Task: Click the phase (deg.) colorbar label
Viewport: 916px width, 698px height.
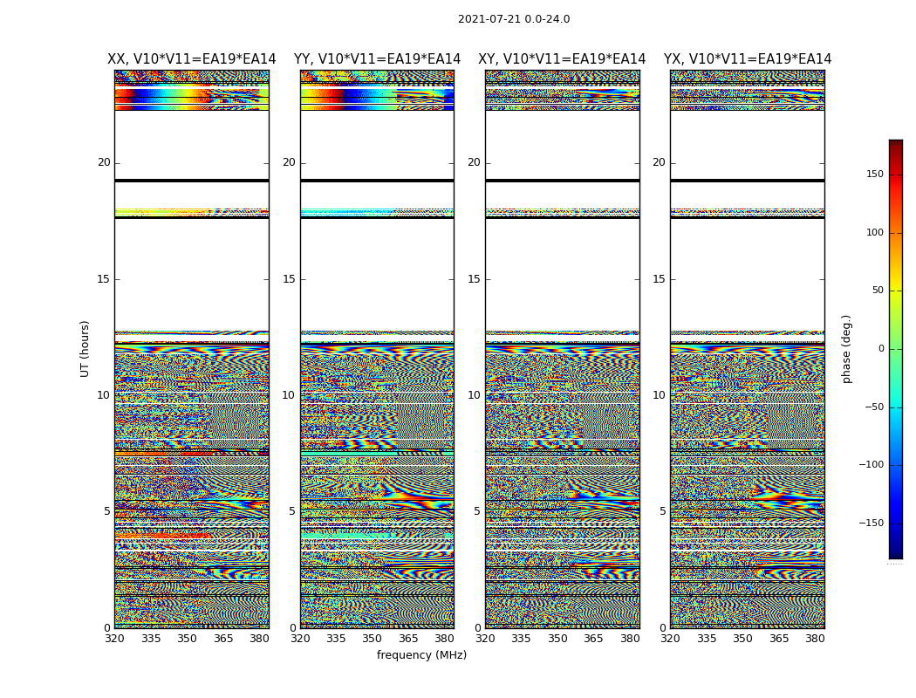Action: [846, 349]
